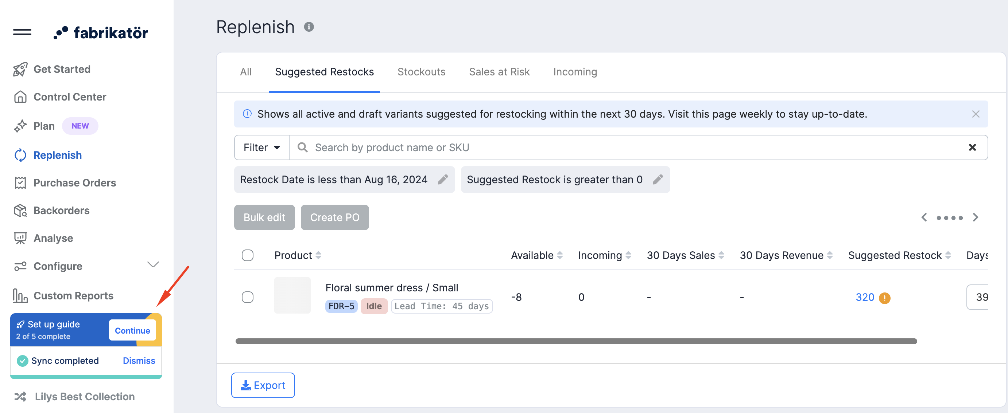Image resolution: width=1008 pixels, height=413 pixels.
Task: Go to next columns with right chevron
Action: tap(975, 217)
